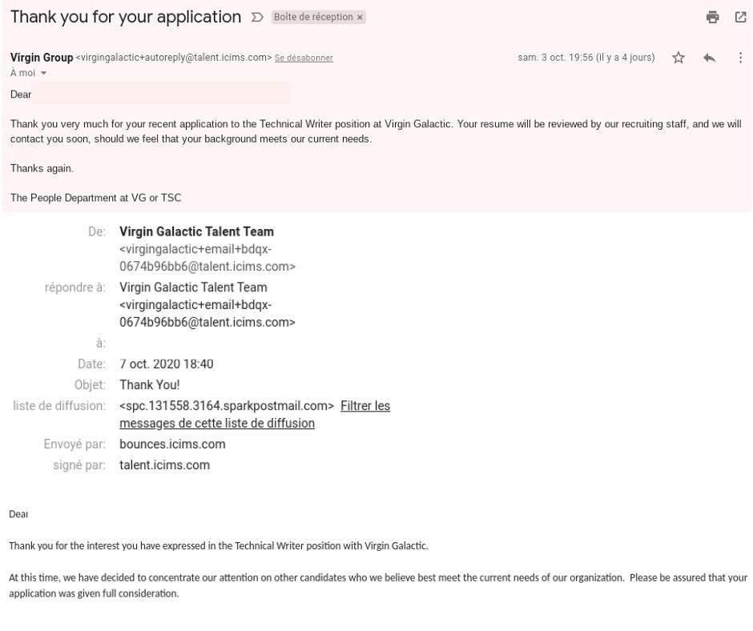Click the Boîte de réception label
This screenshot has width=753, height=631.
point(313,17)
